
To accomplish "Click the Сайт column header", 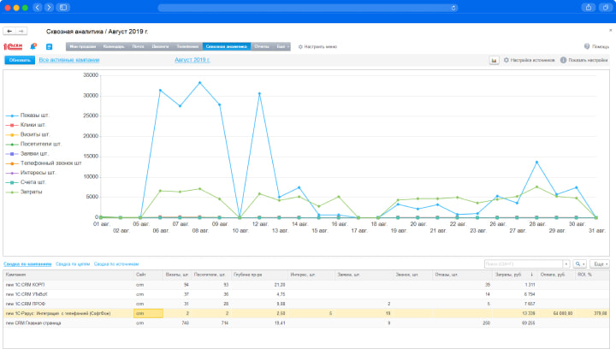I will [148, 275].
